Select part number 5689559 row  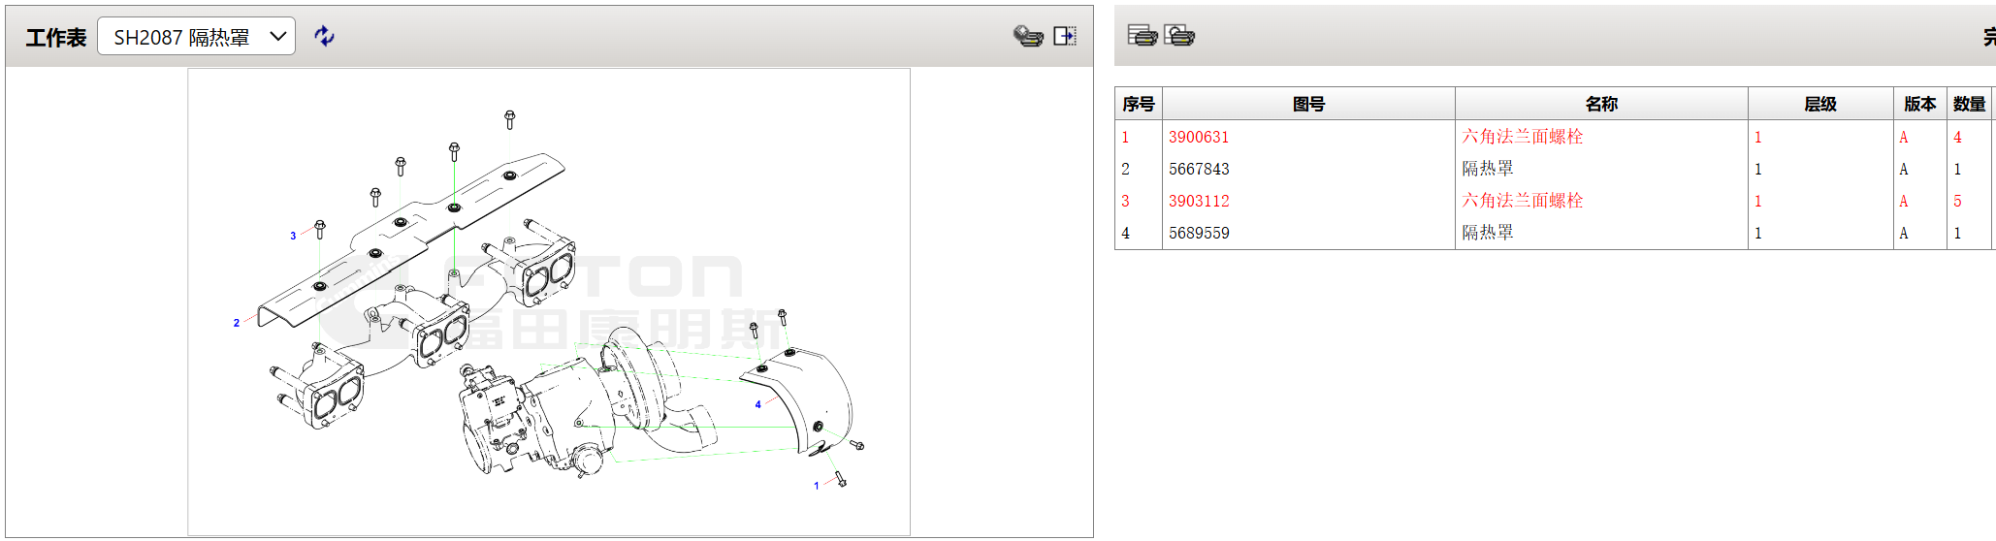coord(1198,234)
